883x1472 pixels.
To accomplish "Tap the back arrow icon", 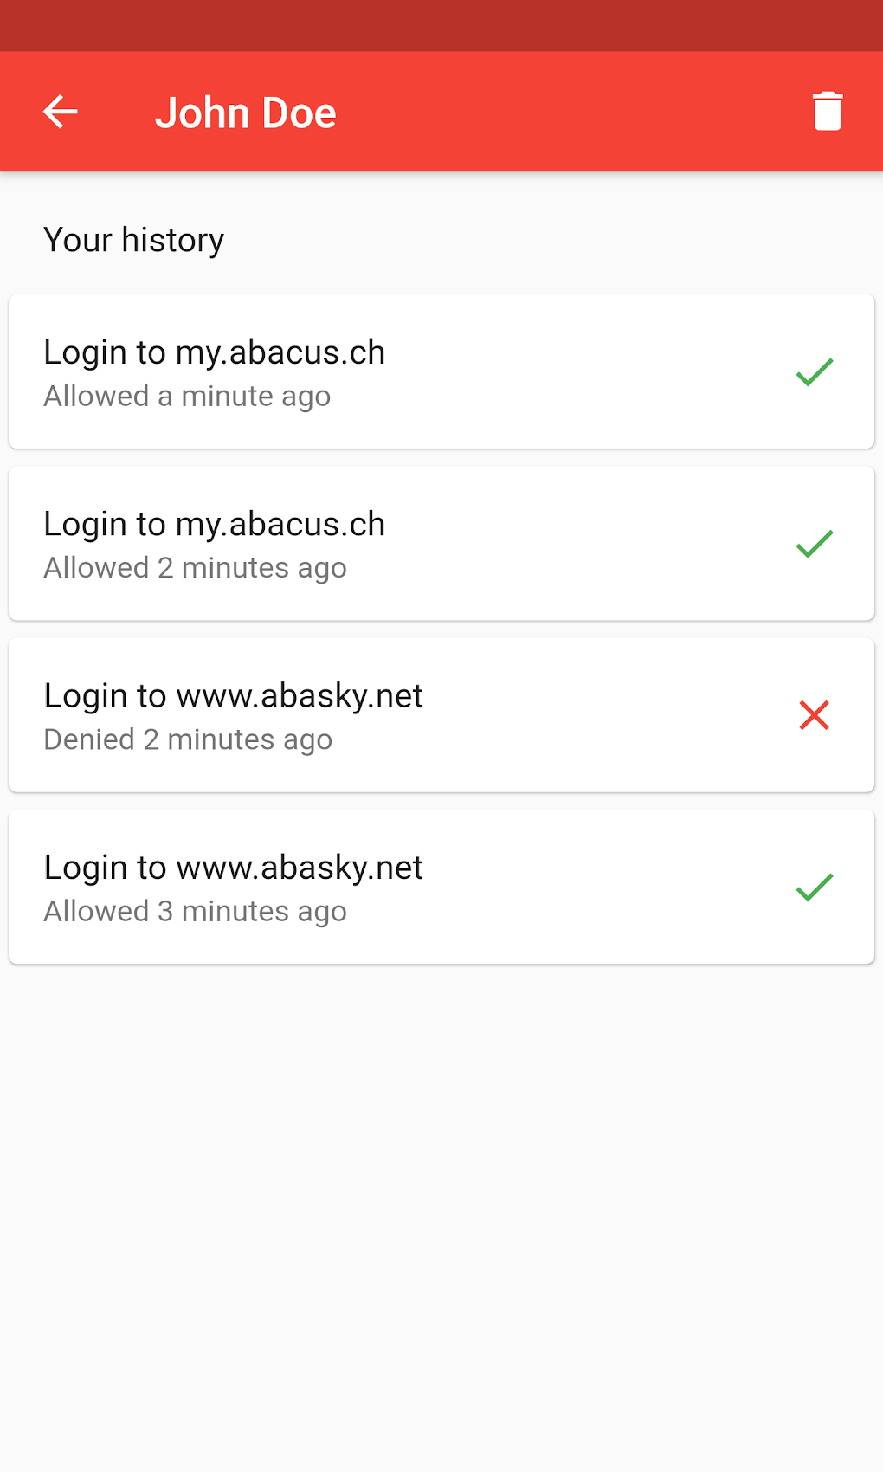I will 61,112.
